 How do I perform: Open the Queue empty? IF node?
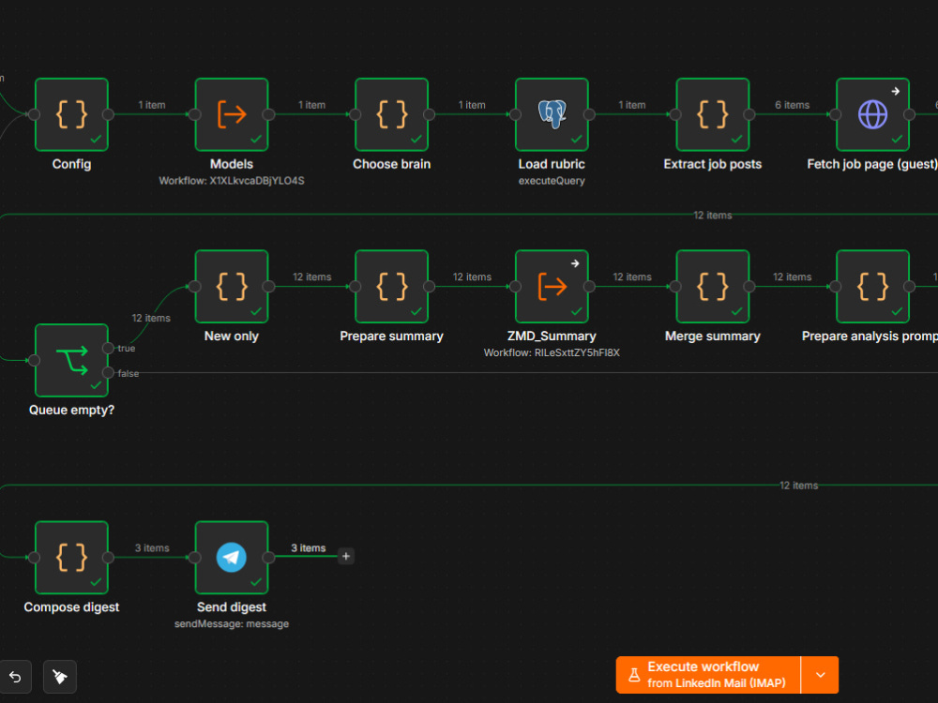pos(72,360)
